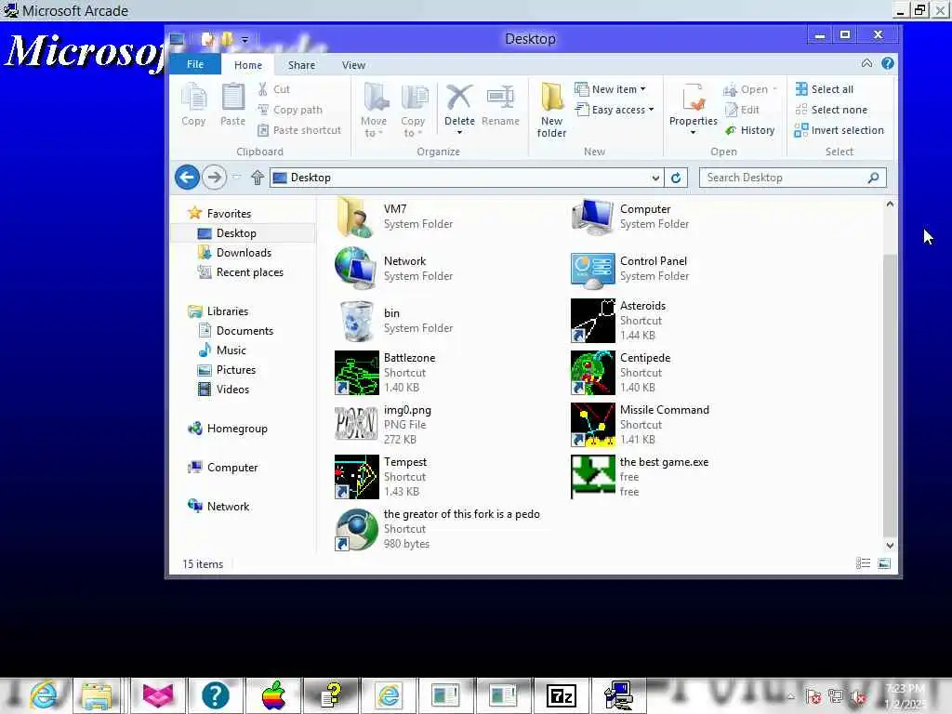Click the Copy ribbon icon

point(193,105)
